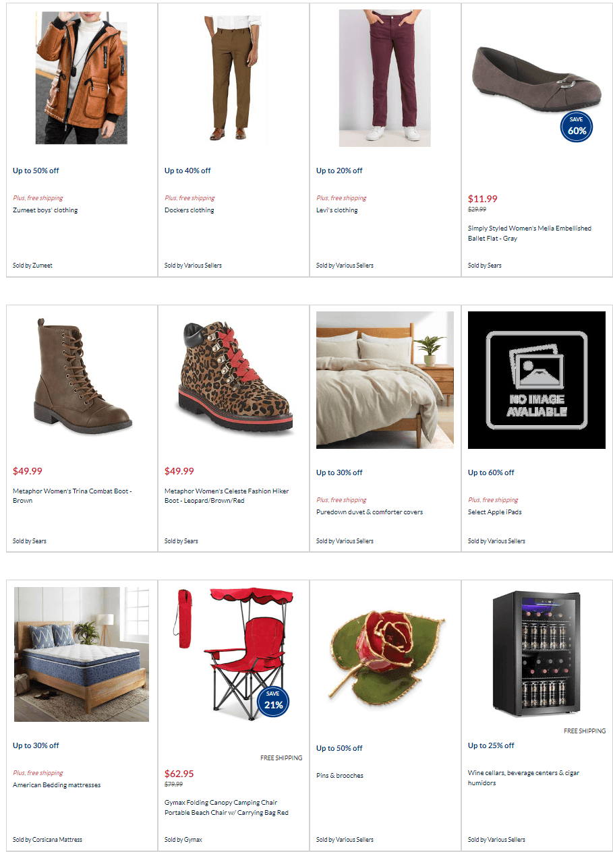Viewport: 613px width, 860px height.
Task: Open Puredown duvet & comforter covers link
Action: click(x=370, y=512)
